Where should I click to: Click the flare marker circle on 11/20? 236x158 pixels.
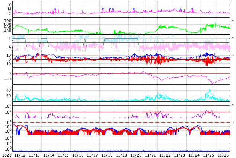click(x=134, y=9)
